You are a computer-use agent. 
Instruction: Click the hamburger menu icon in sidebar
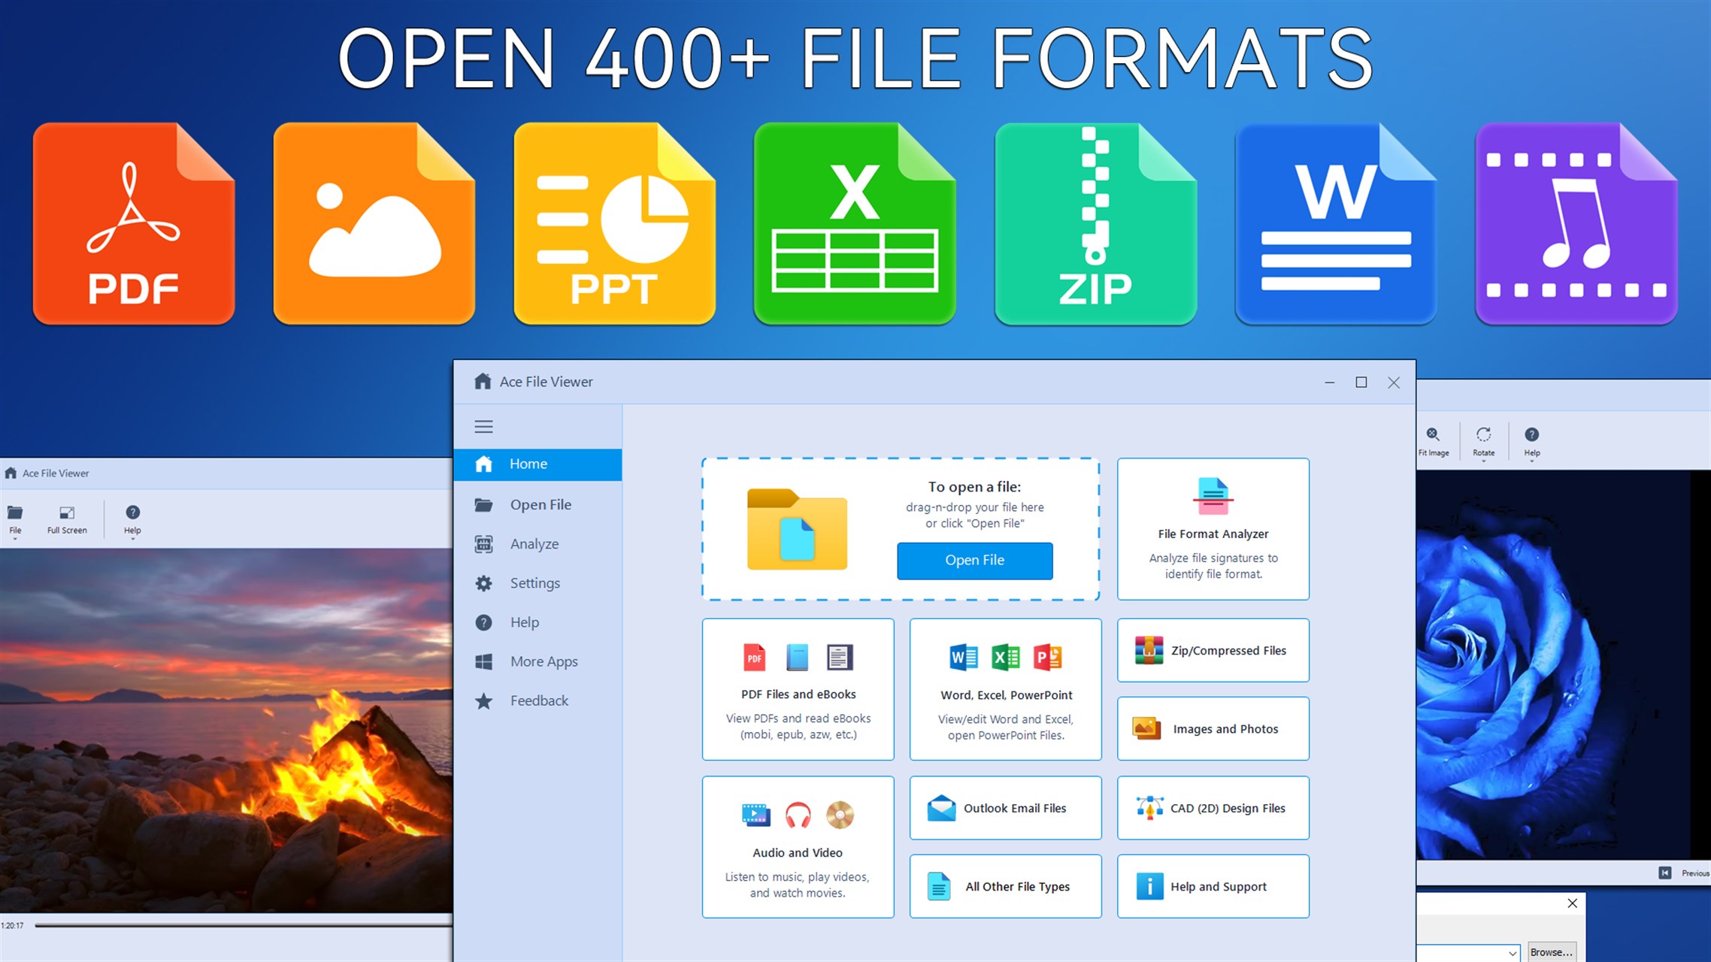(483, 427)
